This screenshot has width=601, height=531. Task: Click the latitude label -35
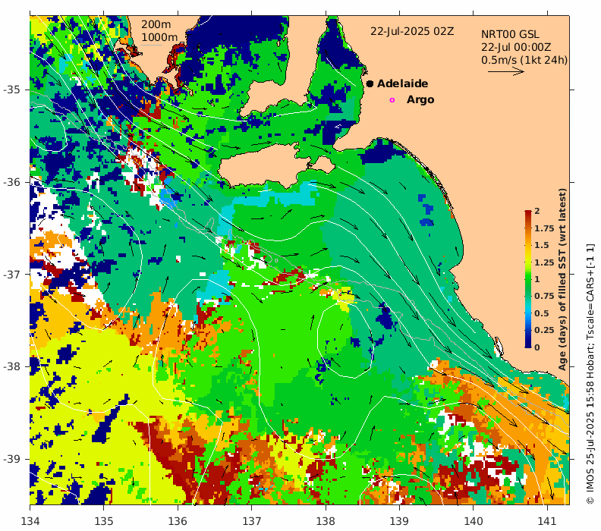coord(11,90)
